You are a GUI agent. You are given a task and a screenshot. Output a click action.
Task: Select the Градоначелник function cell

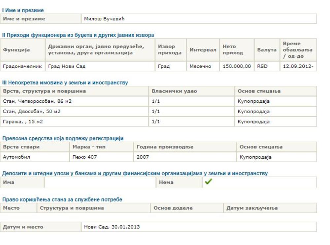click(x=22, y=66)
